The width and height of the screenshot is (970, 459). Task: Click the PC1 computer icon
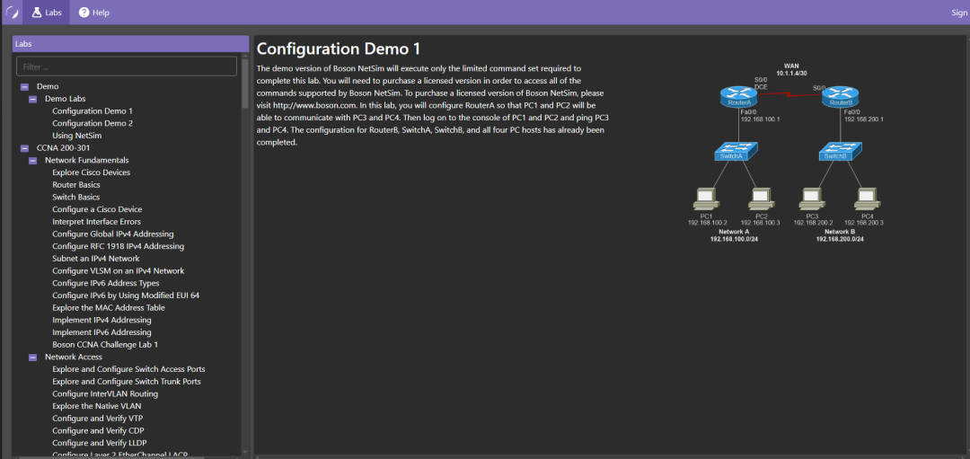705,198
